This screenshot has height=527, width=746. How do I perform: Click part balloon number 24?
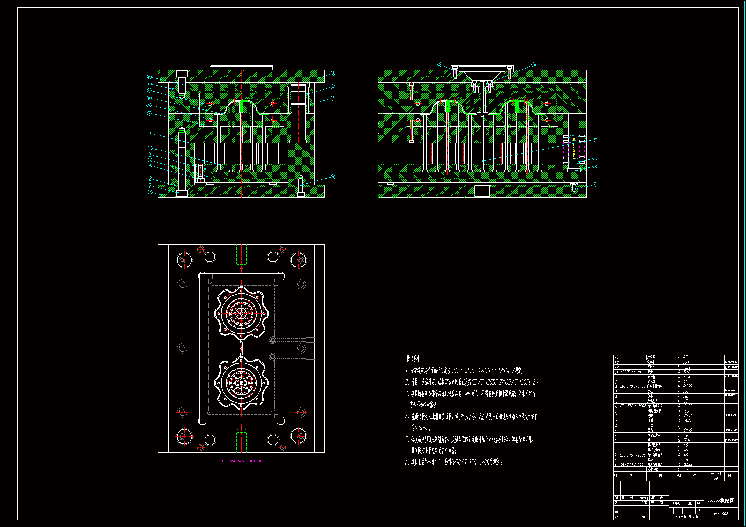(x=440, y=65)
